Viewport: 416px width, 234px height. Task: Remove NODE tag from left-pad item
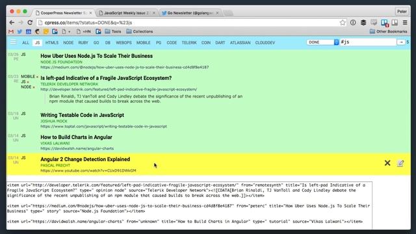(x=34, y=87)
